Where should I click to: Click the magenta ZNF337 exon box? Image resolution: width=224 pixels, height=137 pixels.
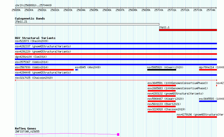[118, 134]
